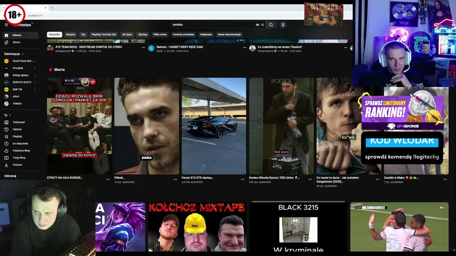Open options for Kariera Nikosia Dyzmy short
Image resolution: width=456 pixels, height=256 pixels.
310,179
